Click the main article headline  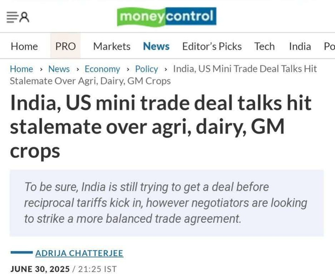click(161, 127)
